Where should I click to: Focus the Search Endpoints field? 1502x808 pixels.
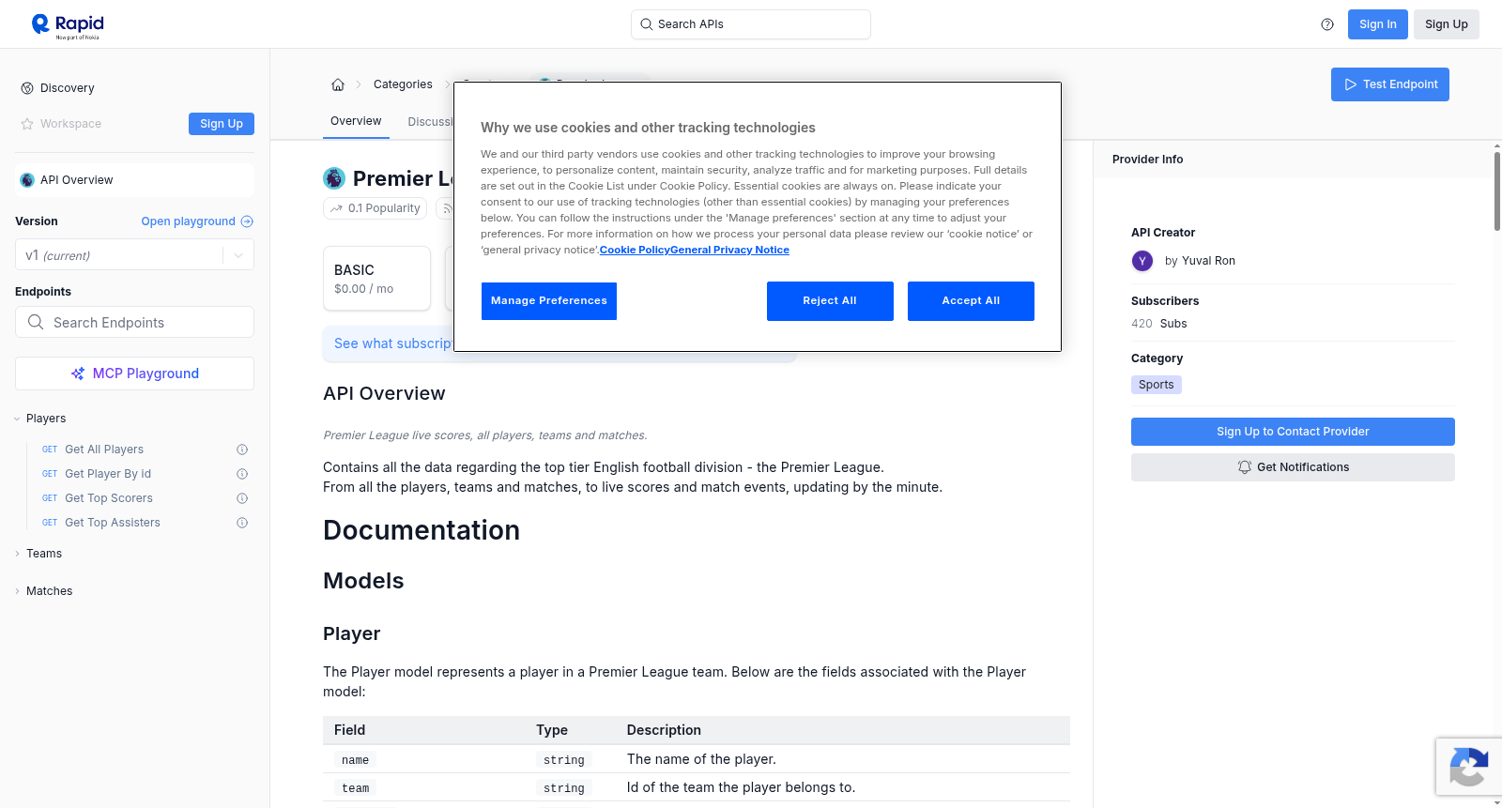tap(134, 322)
